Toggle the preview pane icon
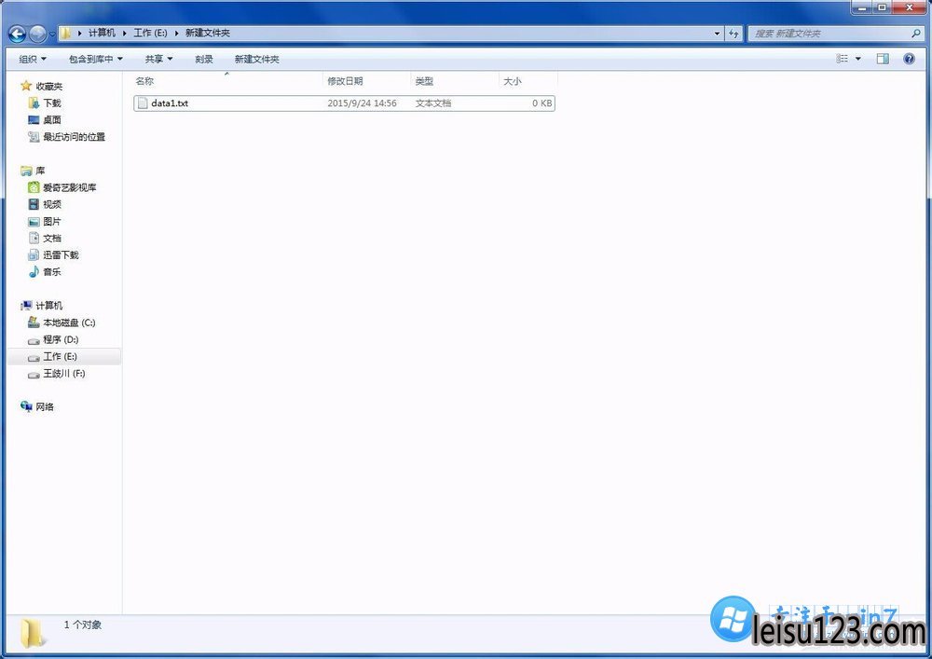 click(x=883, y=58)
